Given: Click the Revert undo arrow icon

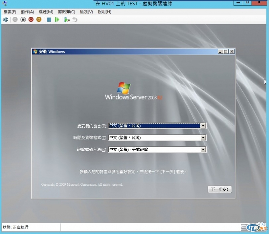Looking at the screenshot, I should click(x=75, y=20).
